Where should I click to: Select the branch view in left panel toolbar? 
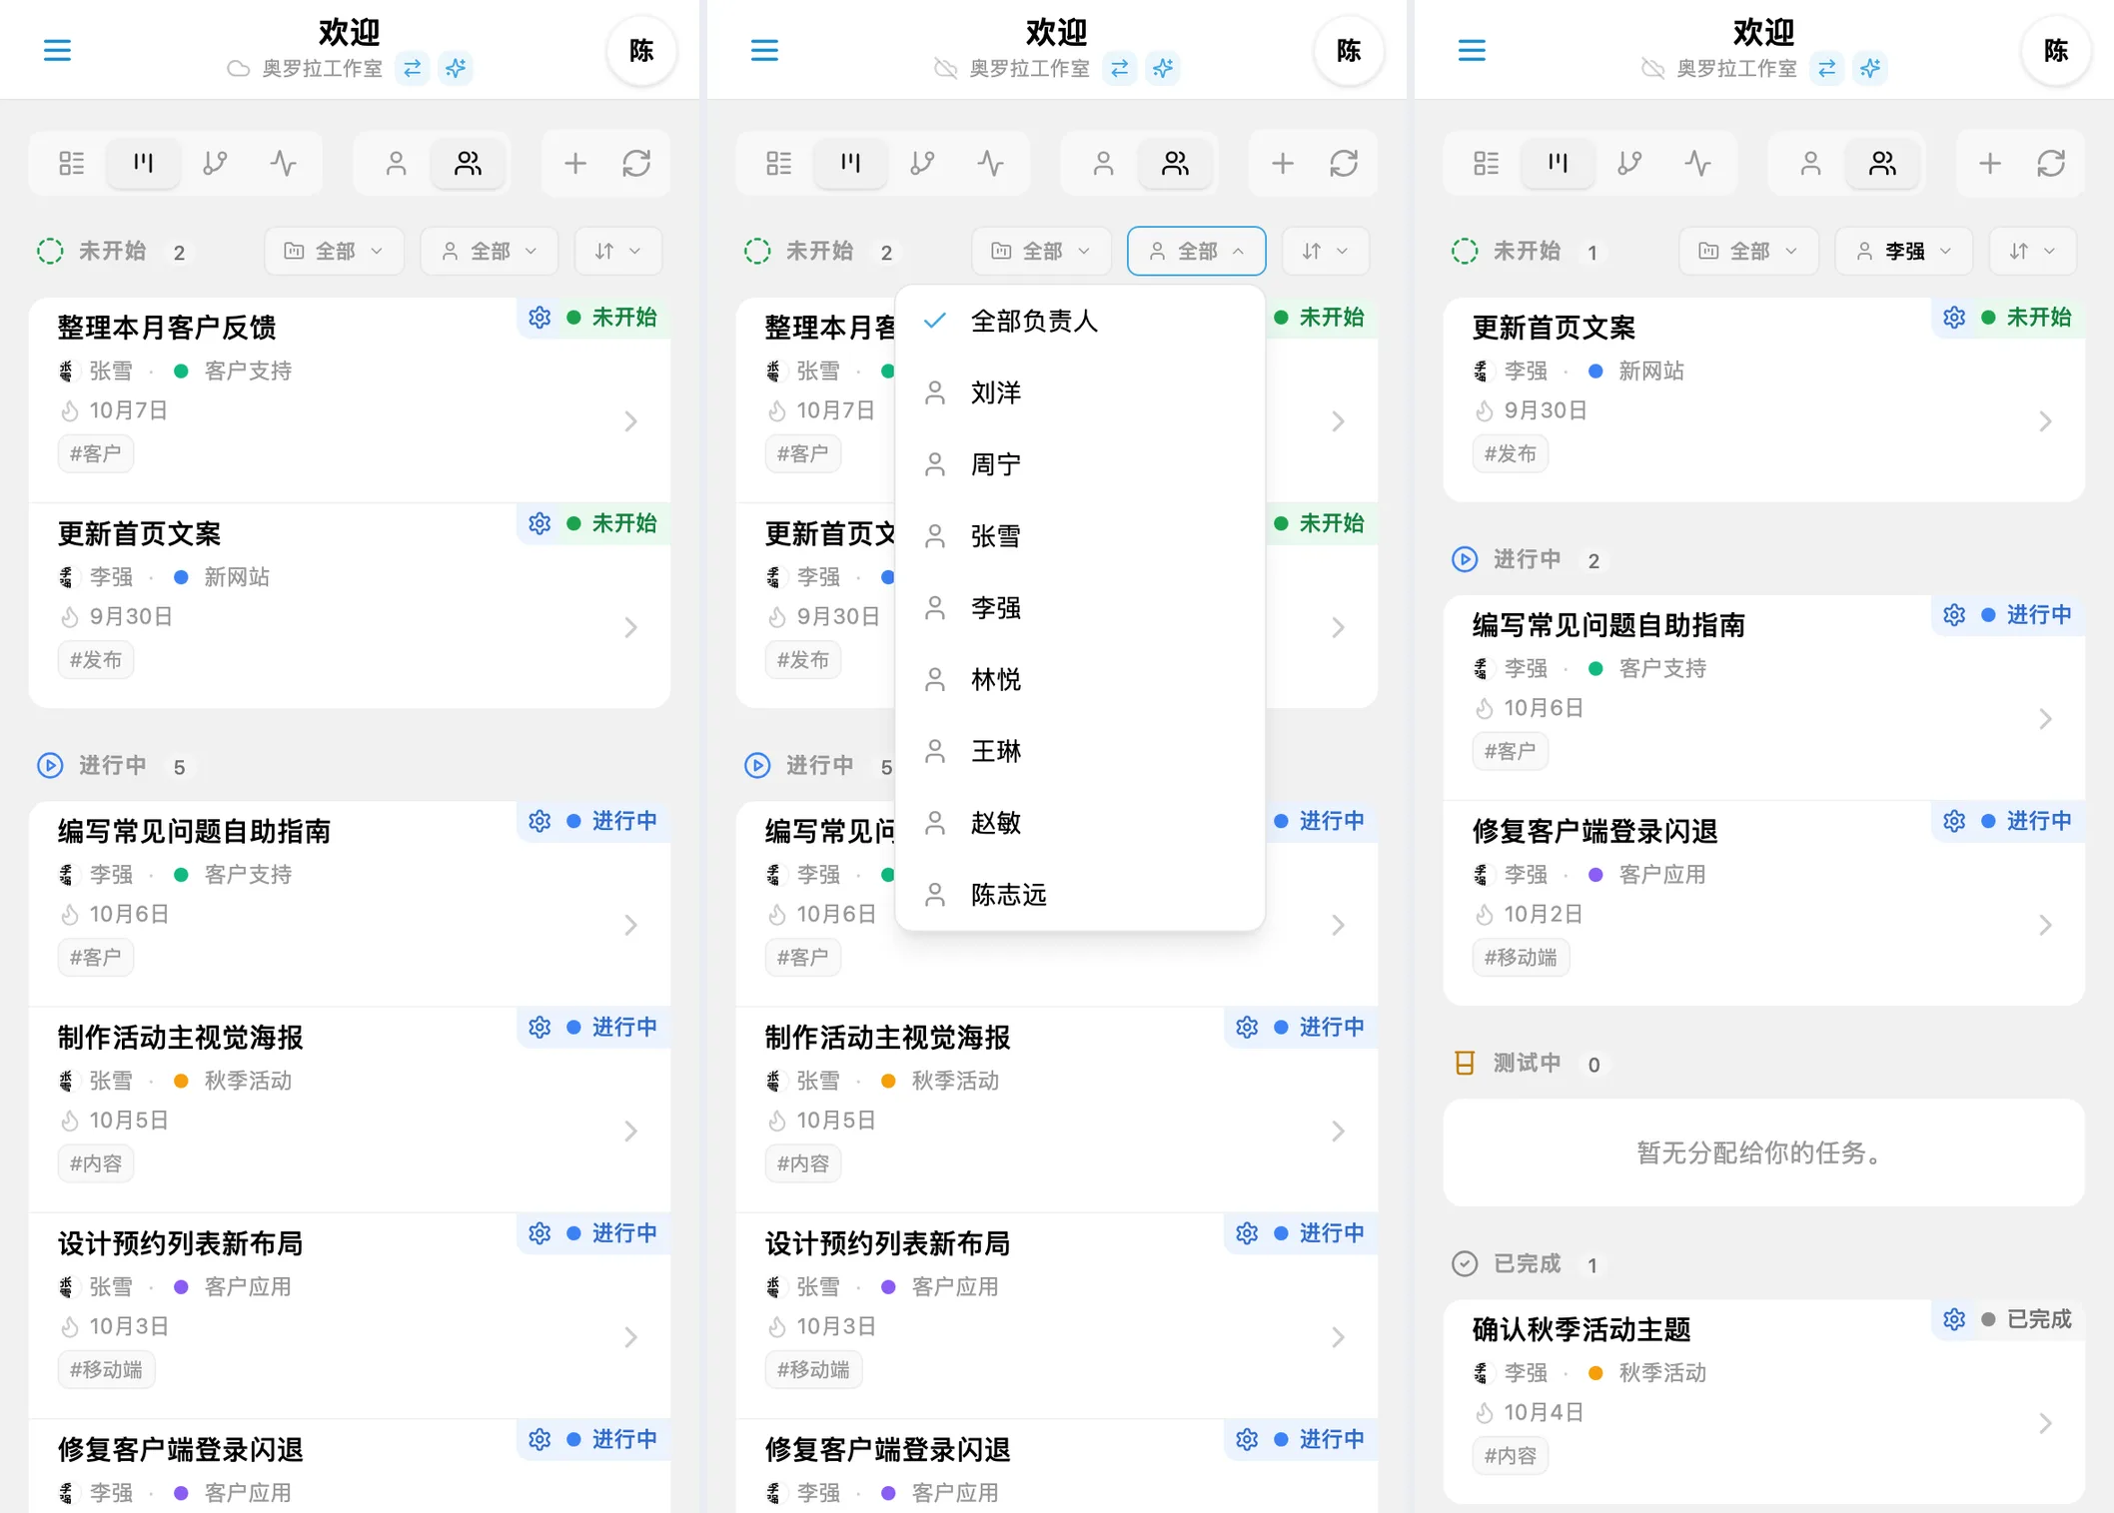pyautogui.click(x=215, y=163)
